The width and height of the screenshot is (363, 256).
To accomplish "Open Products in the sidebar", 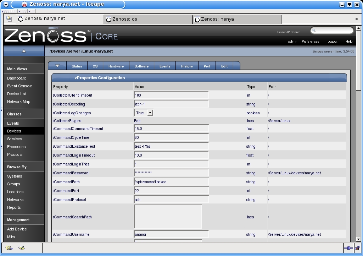I will point(15,155).
